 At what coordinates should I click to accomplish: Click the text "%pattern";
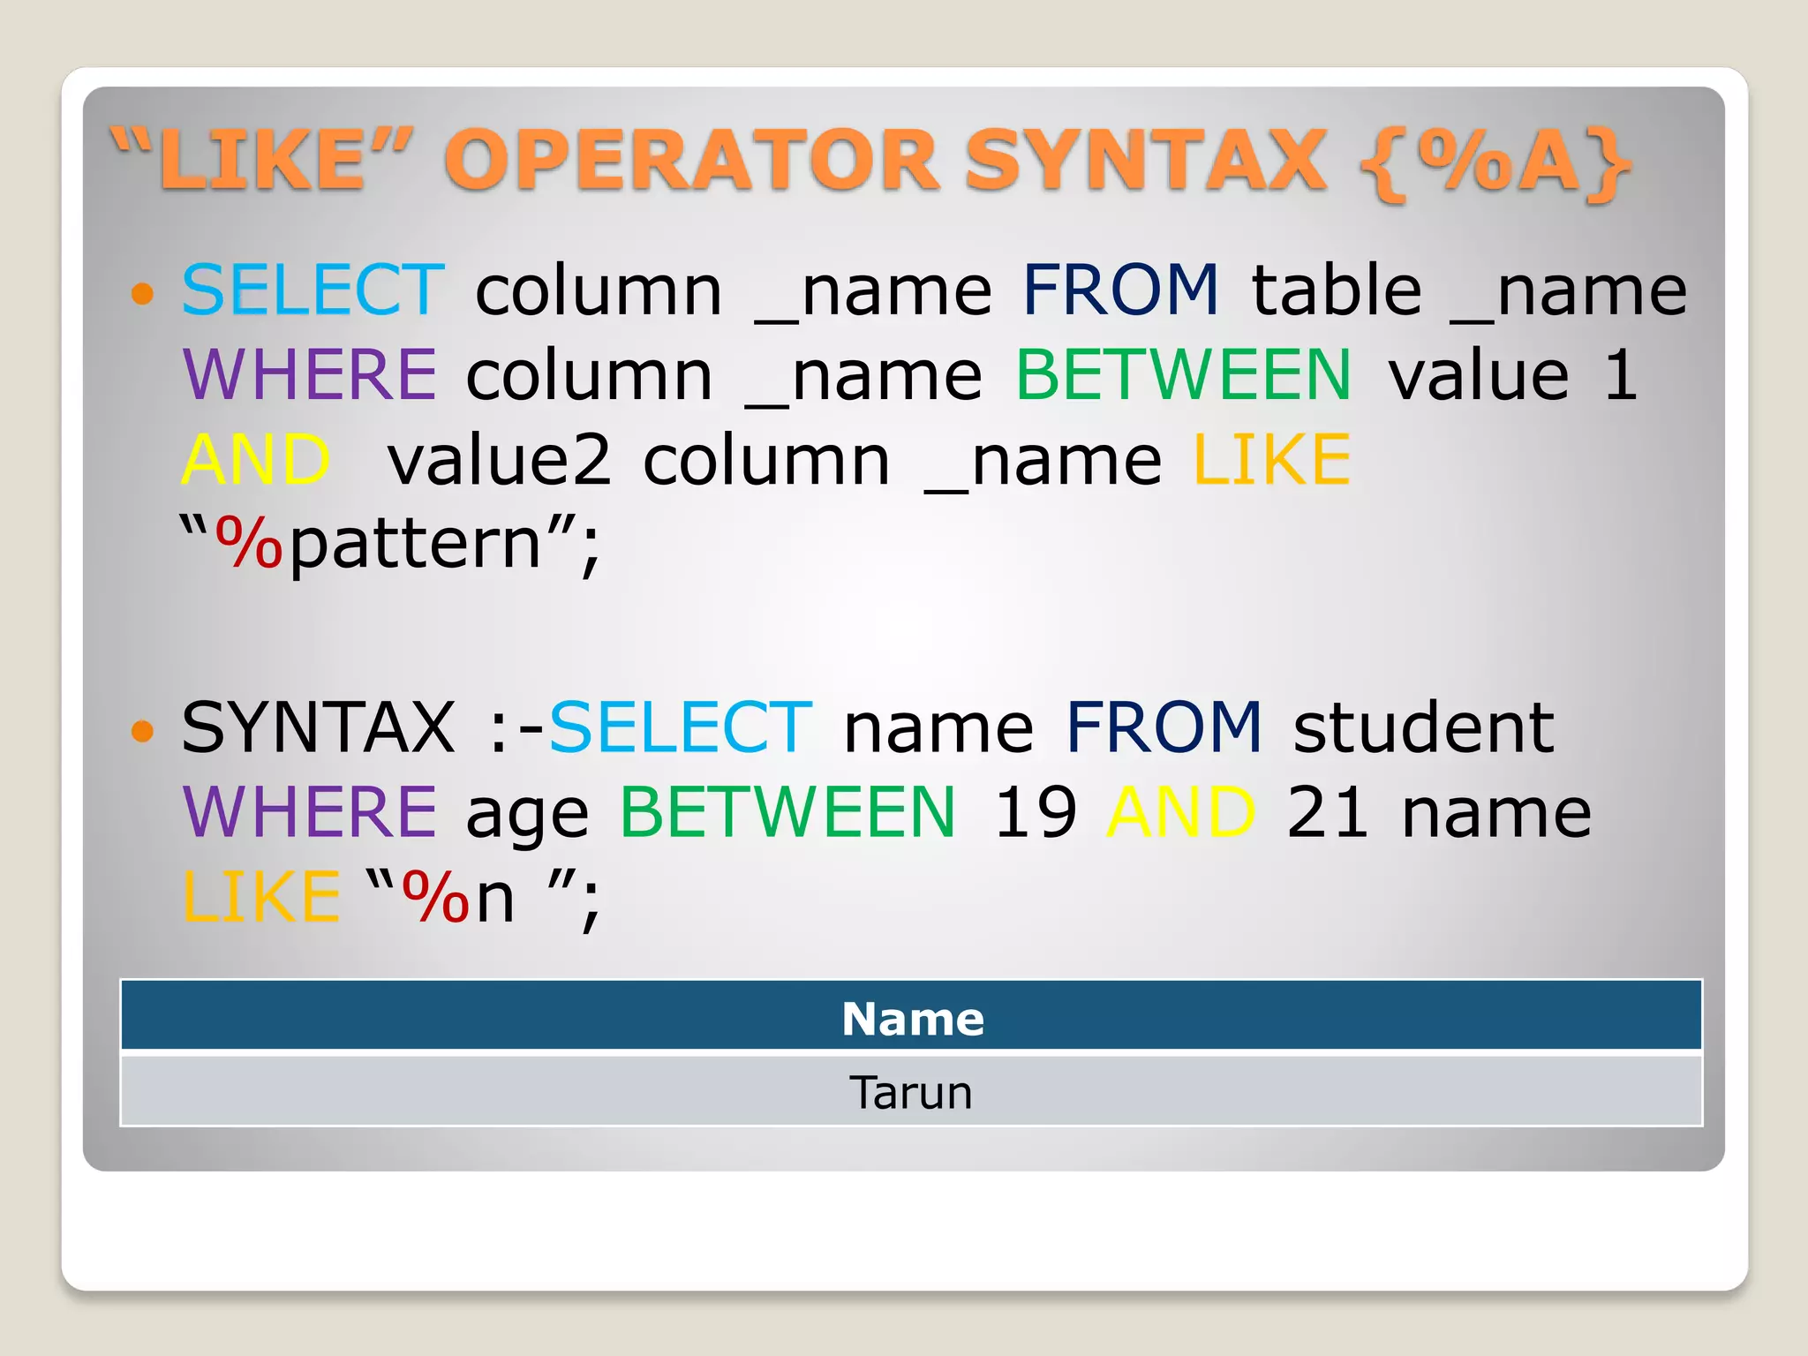(x=390, y=545)
